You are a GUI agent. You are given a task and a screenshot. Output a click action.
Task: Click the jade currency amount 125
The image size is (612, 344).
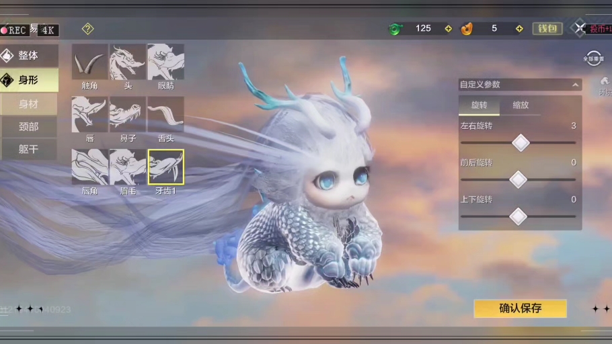pos(423,28)
